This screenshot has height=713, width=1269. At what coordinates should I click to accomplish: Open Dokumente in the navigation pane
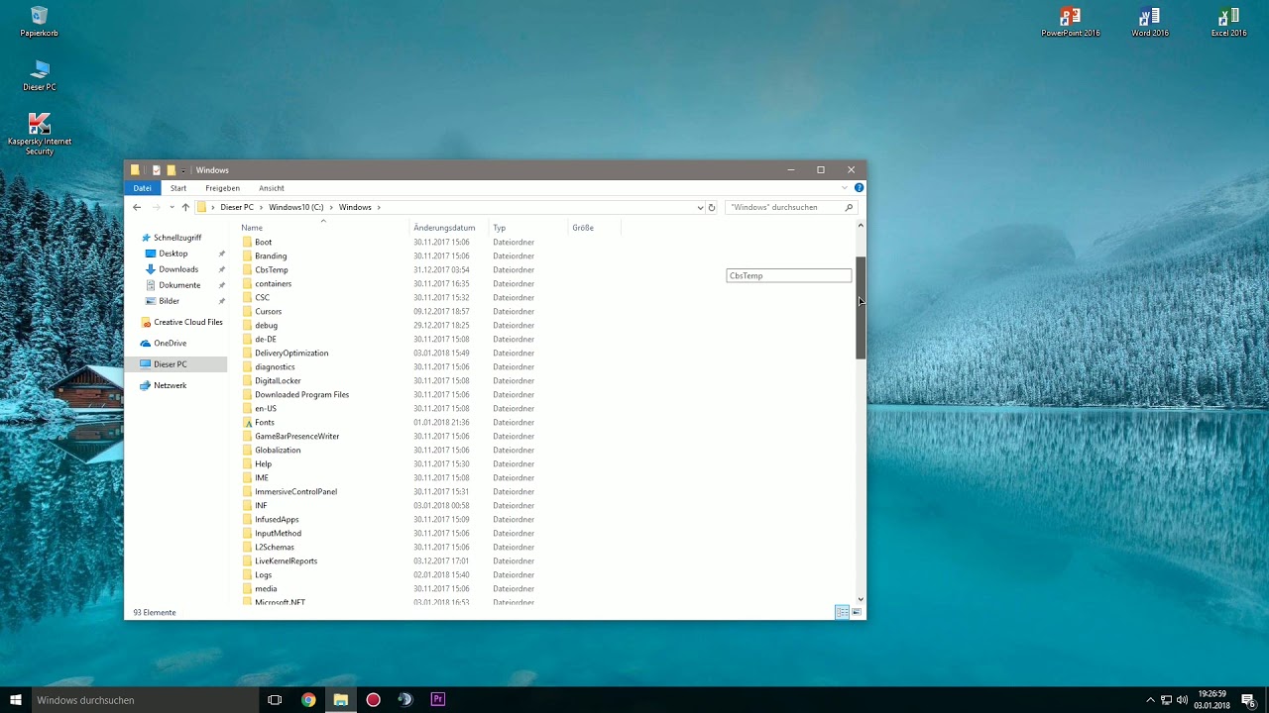(179, 285)
